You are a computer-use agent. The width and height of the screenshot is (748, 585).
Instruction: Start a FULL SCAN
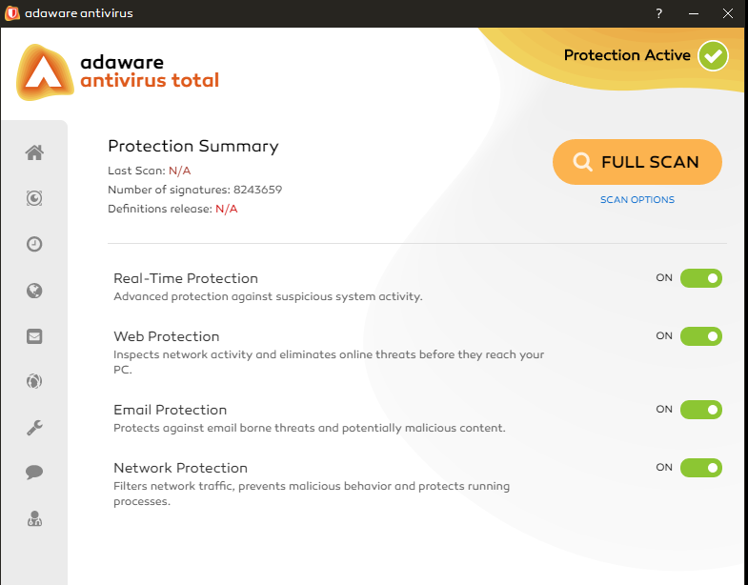click(x=637, y=162)
